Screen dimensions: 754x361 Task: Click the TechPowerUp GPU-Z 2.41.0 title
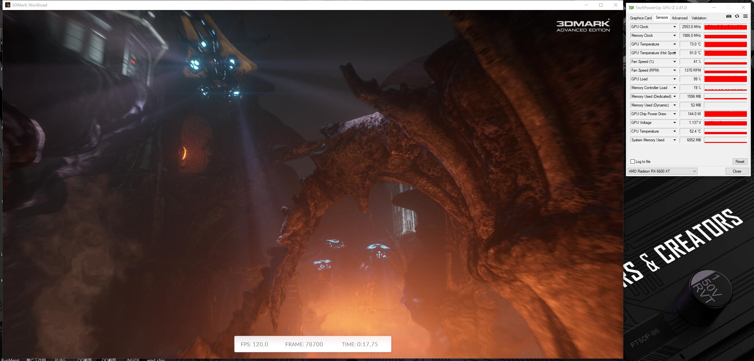(x=661, y=7)
